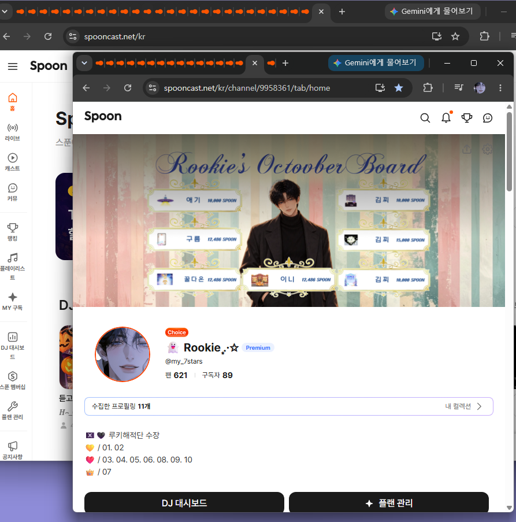This screenshot has height=522, width=516.
Task: Open 공지사항 megaphone in the back window sidebar
Action: (x=13, y=450)
